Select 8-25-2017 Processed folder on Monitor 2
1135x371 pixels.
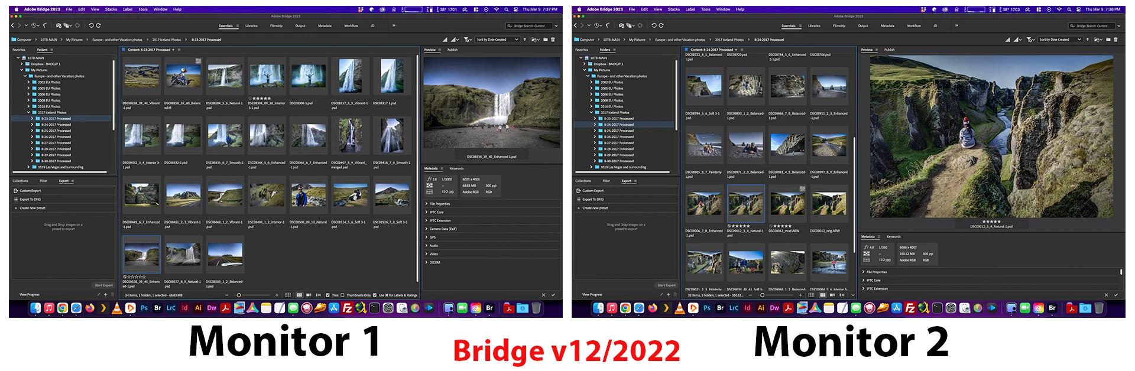click(x=618, y=131)
